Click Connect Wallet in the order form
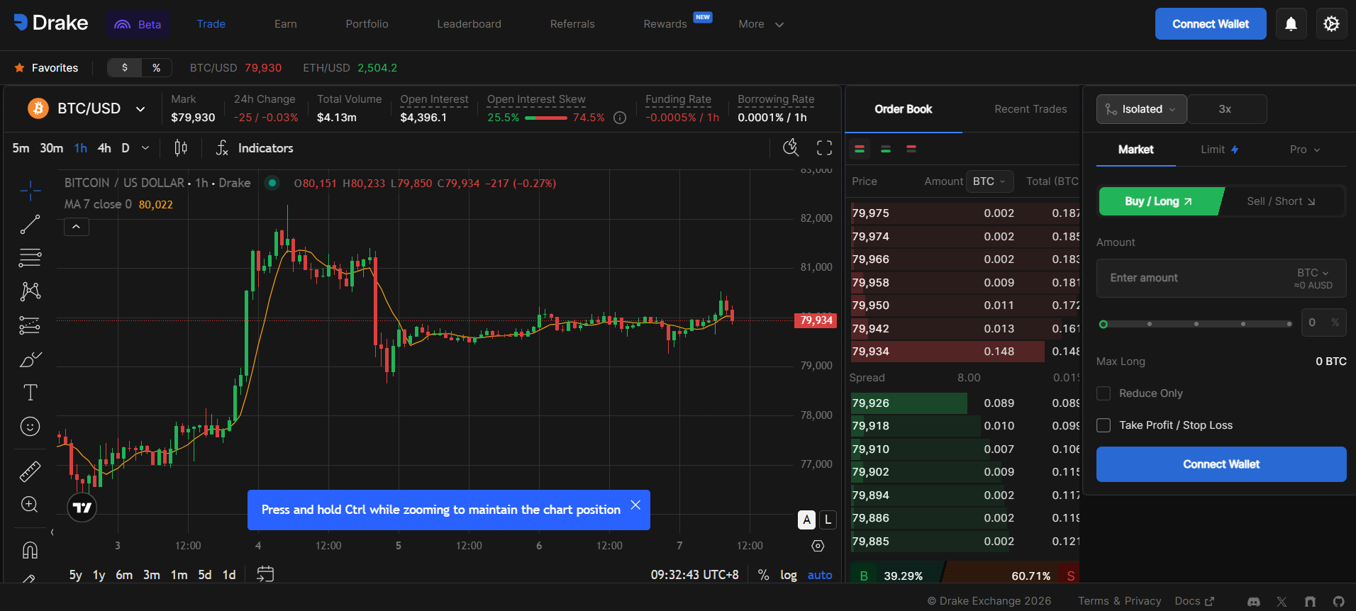Screen dimensions: 1356x611 pyautogui.click(x=1221, y=464)
